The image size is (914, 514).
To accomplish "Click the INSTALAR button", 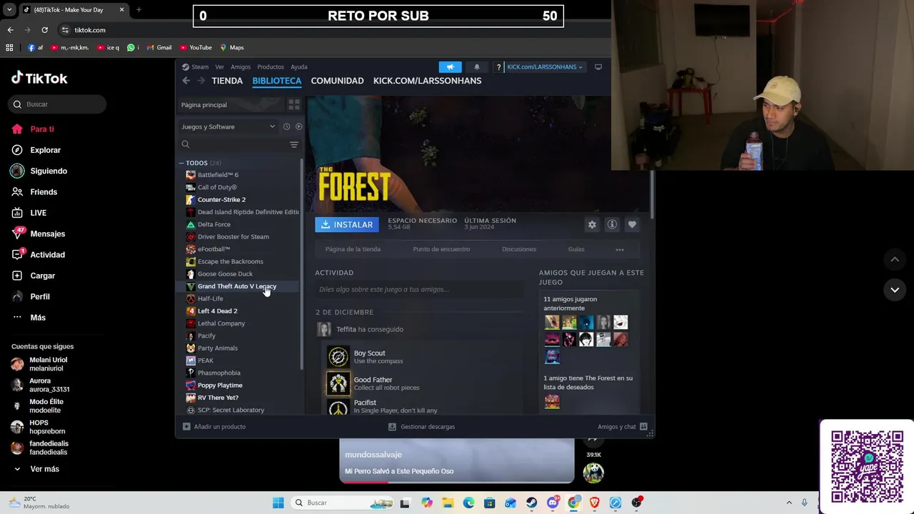I will point(348,224).
